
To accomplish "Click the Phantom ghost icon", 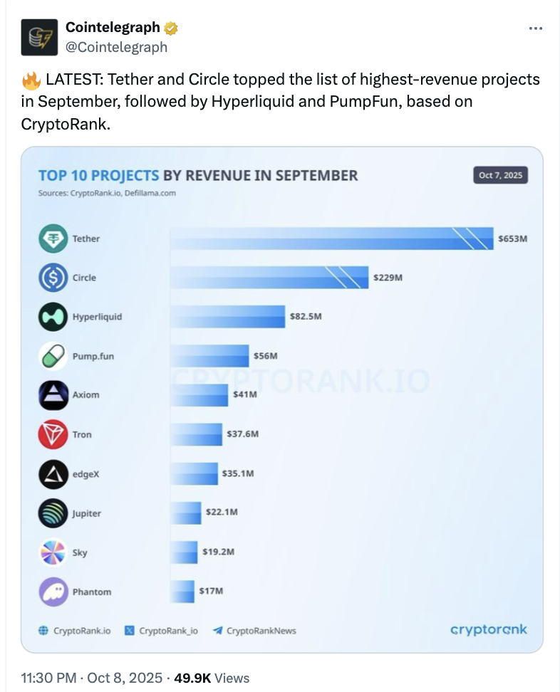I will pos(53,592).
